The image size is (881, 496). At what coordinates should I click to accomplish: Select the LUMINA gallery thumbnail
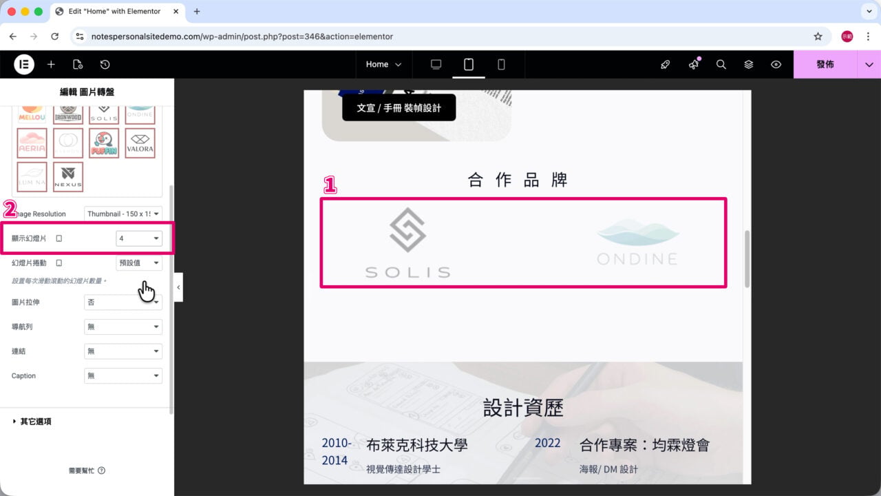(x=32, y=176)
